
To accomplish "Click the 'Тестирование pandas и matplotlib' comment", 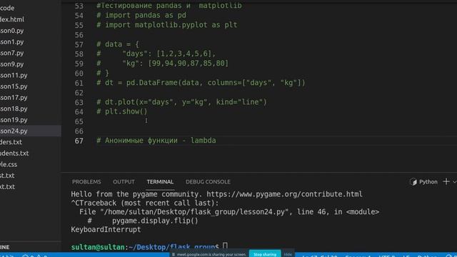I will point(169,6).
